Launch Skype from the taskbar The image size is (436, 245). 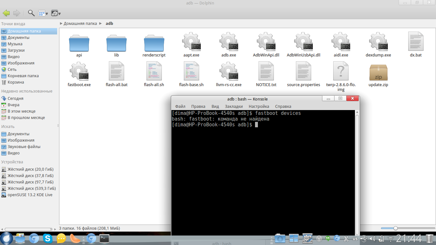point(48,238)
